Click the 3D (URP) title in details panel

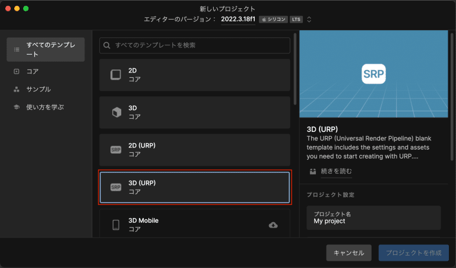coord(322,129)
